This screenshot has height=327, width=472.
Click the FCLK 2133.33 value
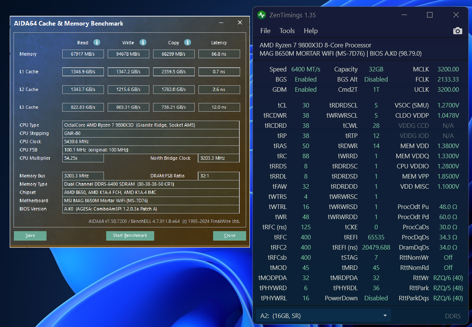448,79
